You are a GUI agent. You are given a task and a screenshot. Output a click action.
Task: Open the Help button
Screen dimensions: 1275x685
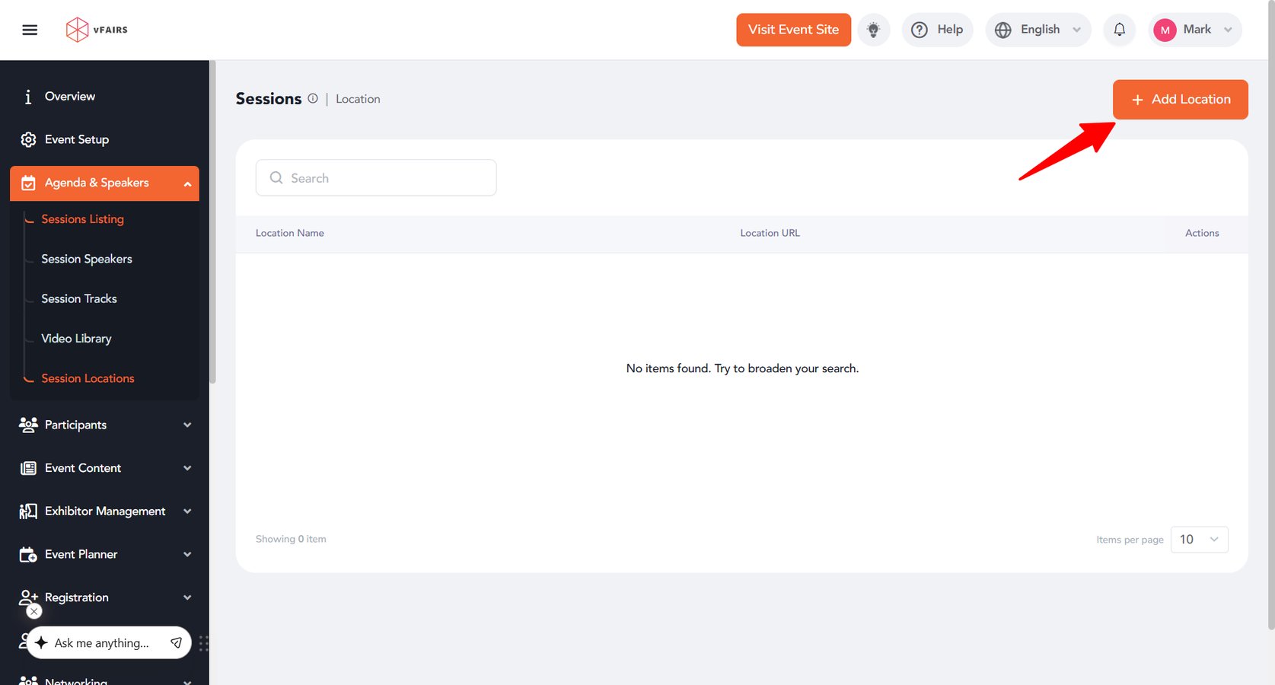(x=937, y=30)
